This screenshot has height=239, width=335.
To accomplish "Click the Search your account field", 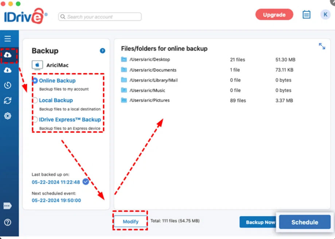I will pos(100,17).
